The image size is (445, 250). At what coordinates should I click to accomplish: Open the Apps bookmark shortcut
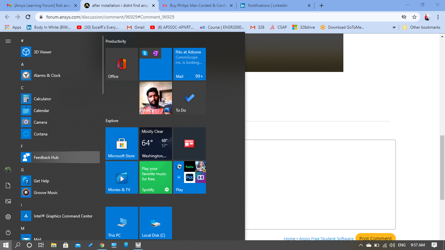click(13, 27)
